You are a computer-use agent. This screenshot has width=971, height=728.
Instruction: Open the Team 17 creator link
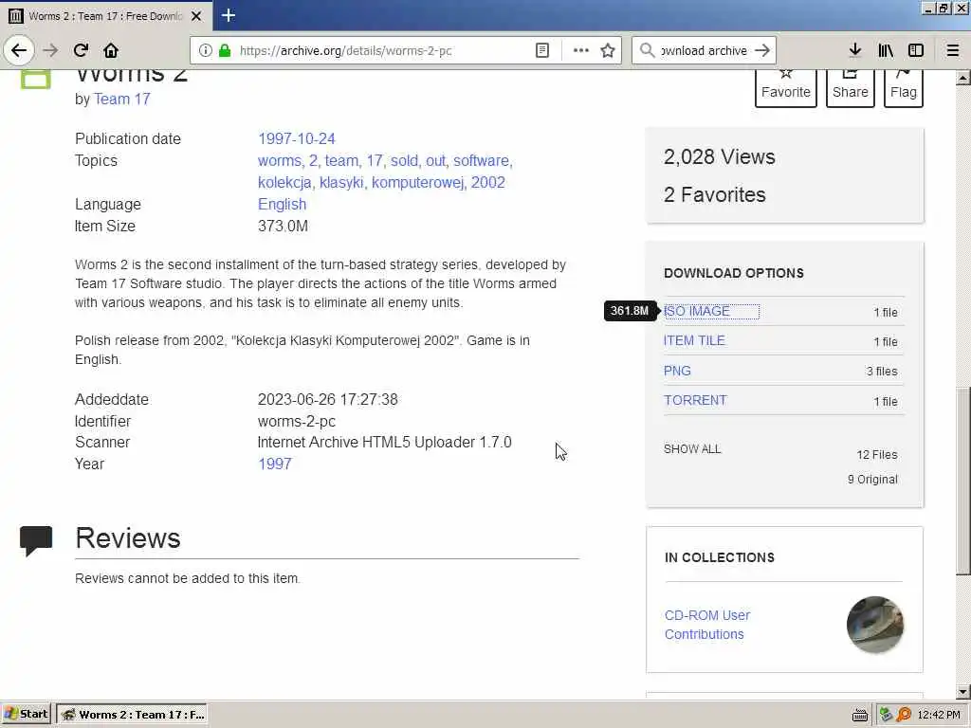point(122,99)
